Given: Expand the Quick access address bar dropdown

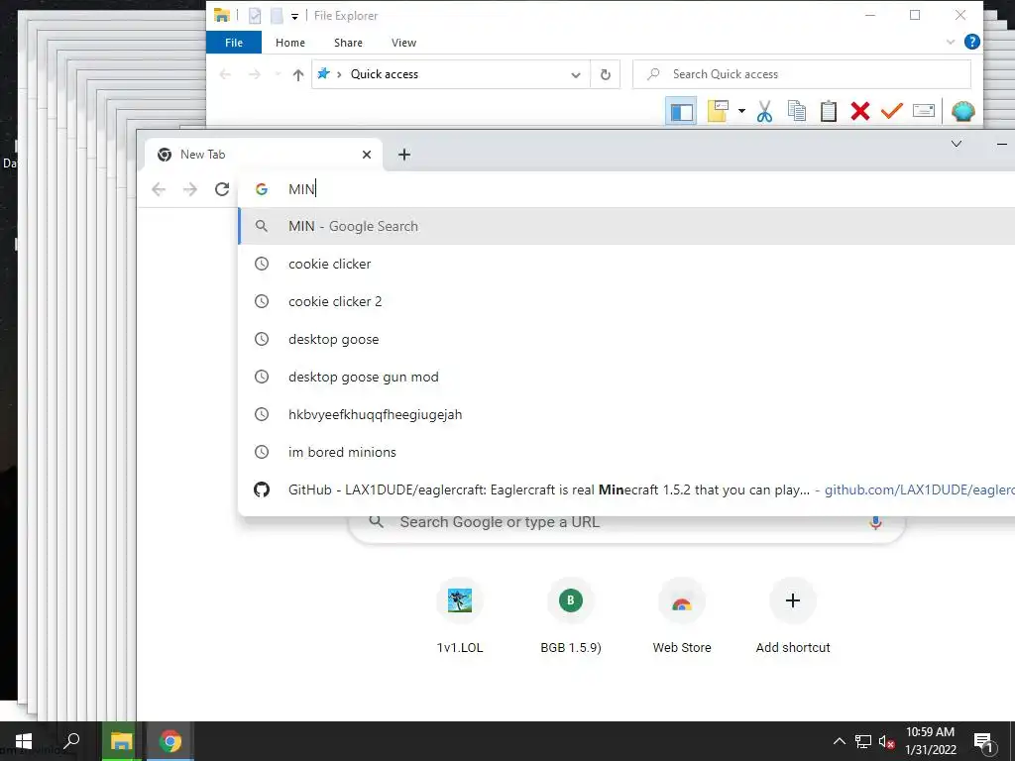Looking at the screenshot, I should (576, 75).
